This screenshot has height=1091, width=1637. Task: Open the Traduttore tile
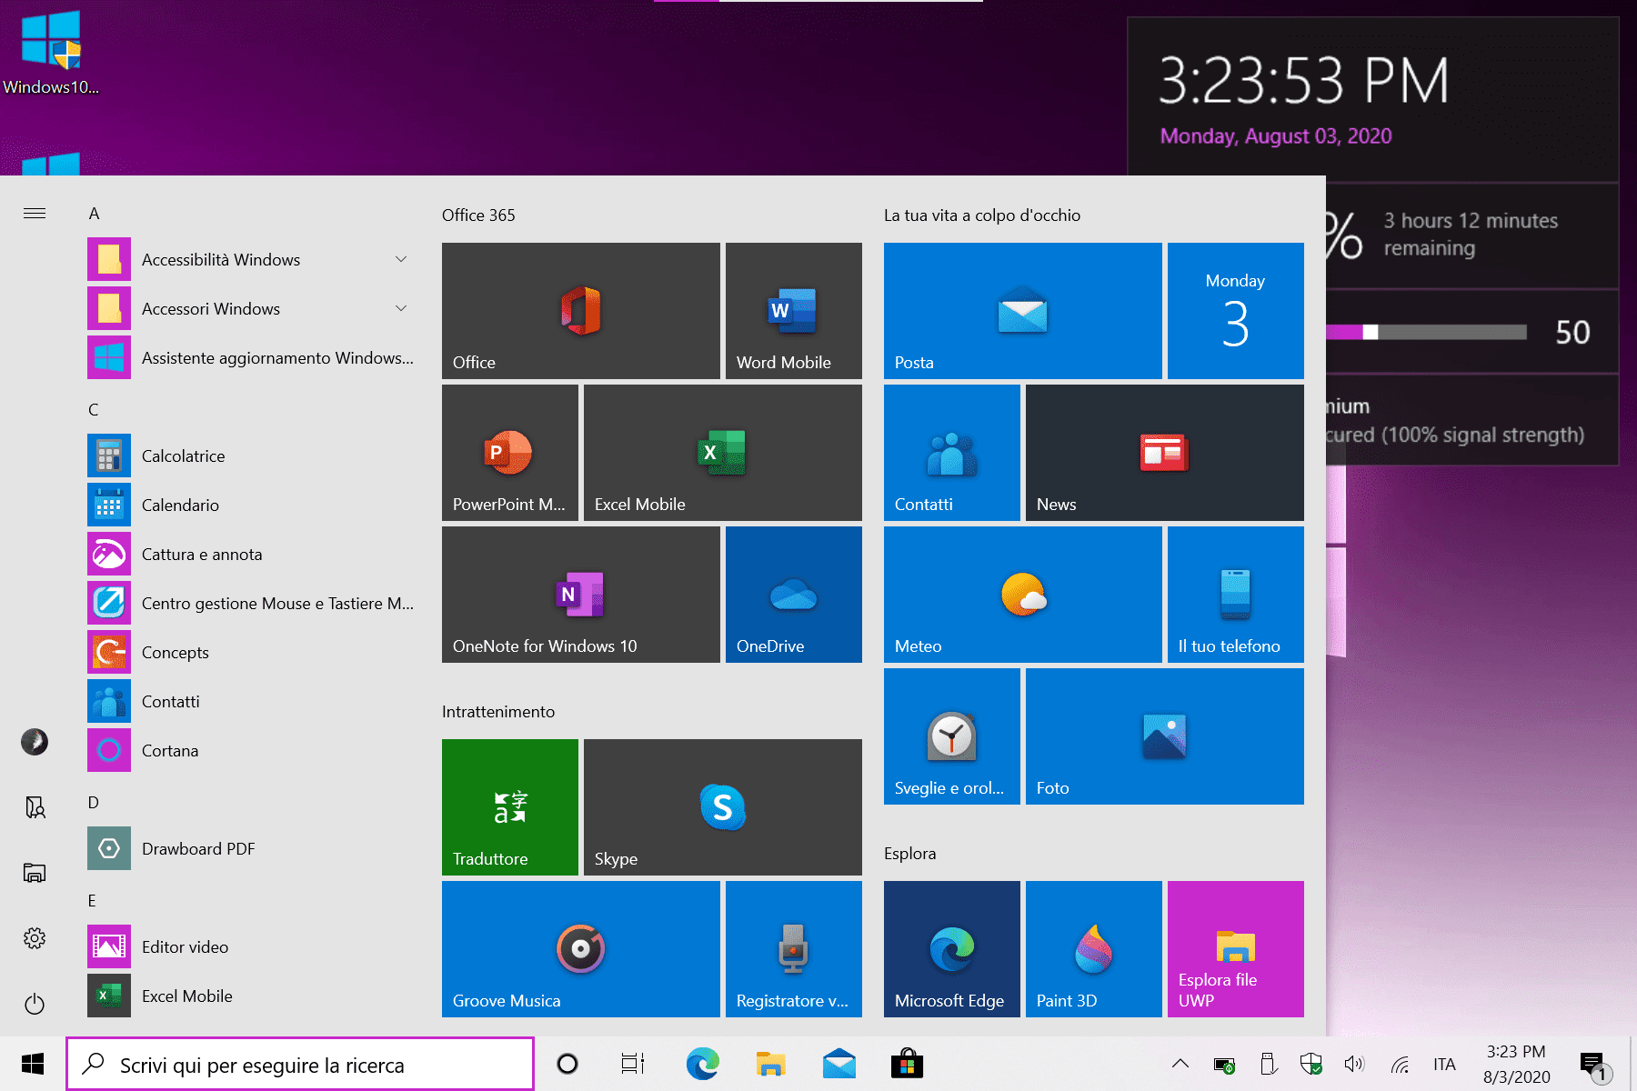(509, 806)
